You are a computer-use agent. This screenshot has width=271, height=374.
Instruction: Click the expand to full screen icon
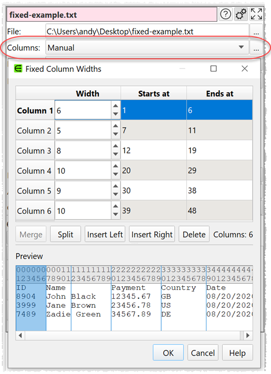[x=256, y=14]
